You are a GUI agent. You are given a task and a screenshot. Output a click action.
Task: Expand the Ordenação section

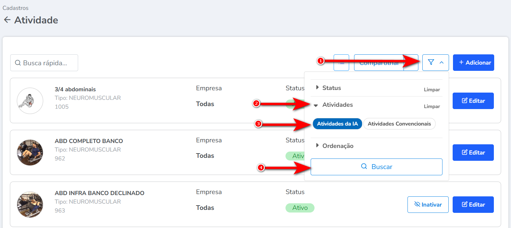click(337, 146)
